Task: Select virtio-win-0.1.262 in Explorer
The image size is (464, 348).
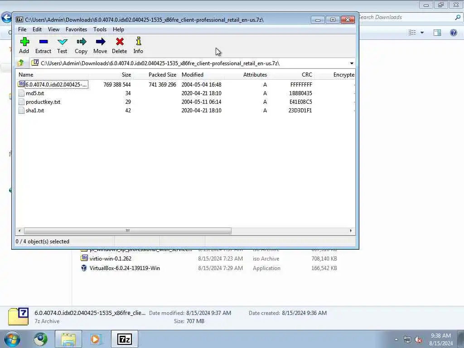Action: pyautogui.click(x=111, y=259)
